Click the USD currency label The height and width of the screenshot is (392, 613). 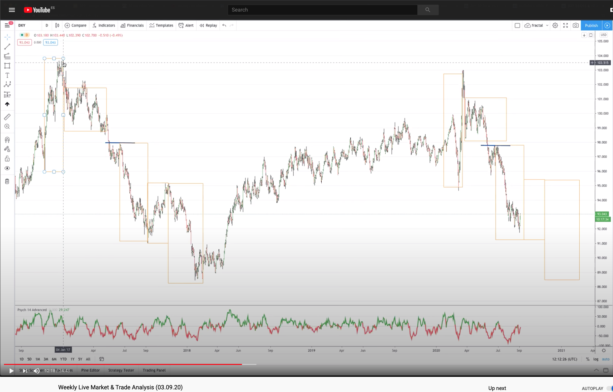pos(603,35)
